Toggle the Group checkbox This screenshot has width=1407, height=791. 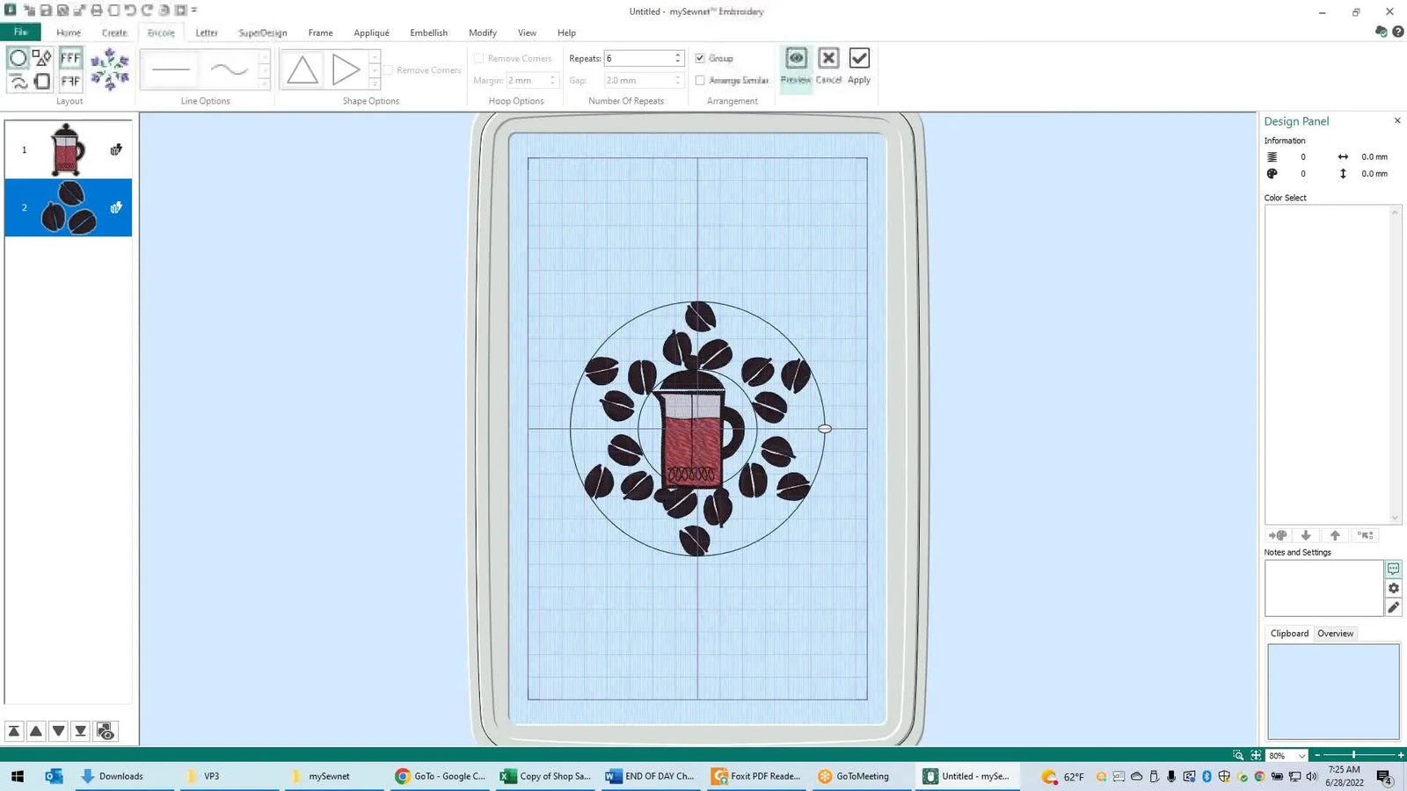(x=700, y=57)
